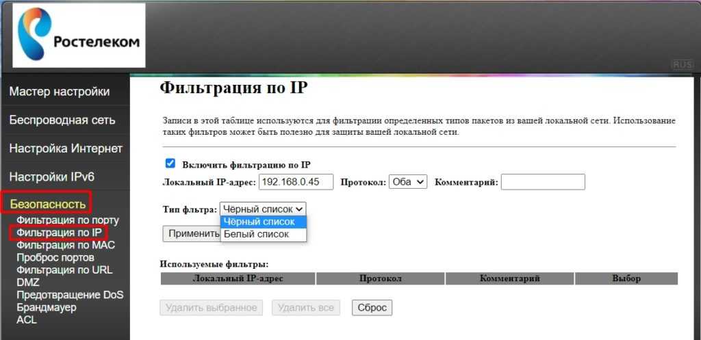Screen dimensions: 701x340
Task: Click the RUS language indicator
Action: coord(683,65)
